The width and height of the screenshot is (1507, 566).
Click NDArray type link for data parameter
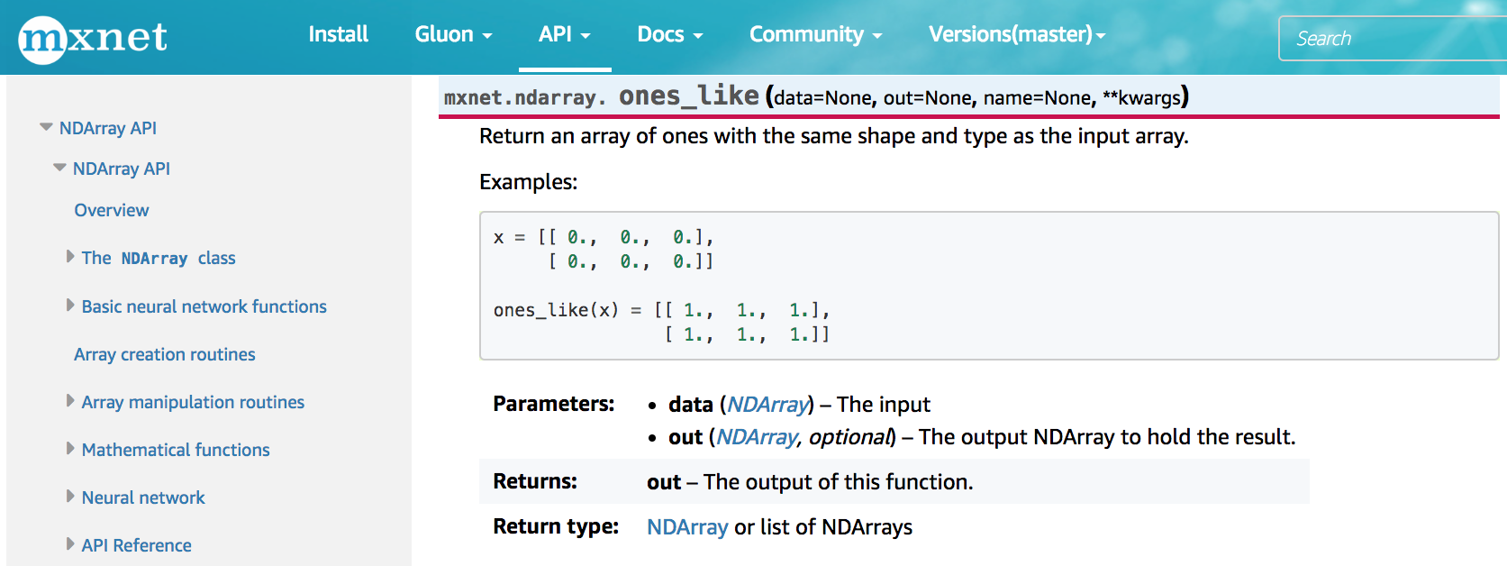pyautogui.click(x=767, y=405)
